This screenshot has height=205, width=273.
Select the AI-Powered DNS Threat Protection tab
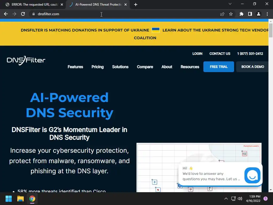(98, 5)
